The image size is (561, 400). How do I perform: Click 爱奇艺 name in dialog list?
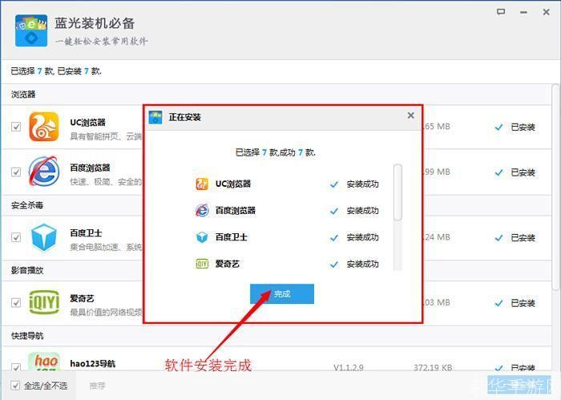click(227, 264)
